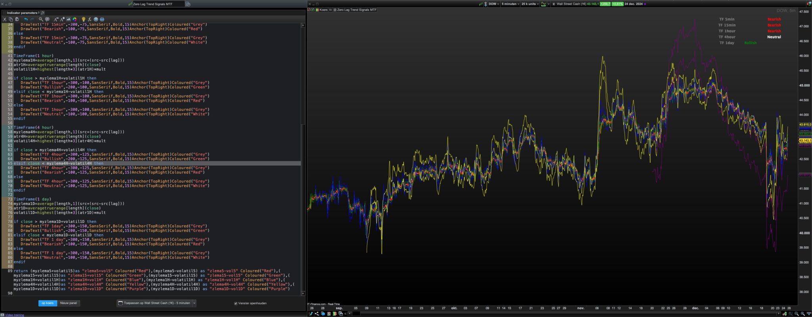Click the purple status dot in chart header
This screenshot has width=812, height=317.
pos(645,4)
